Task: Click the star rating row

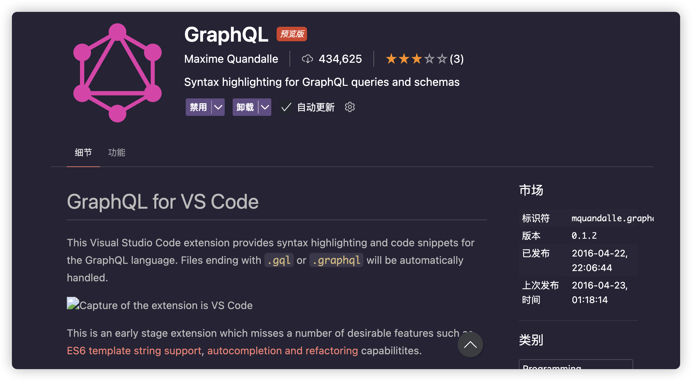Action: point(416,59)
